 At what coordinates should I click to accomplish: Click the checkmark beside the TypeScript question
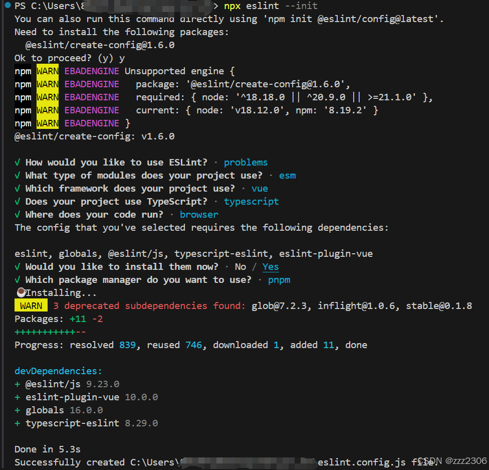click(x=18, y=201)
